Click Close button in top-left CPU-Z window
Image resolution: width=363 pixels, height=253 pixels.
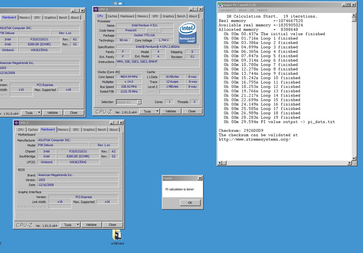click(x=74, y=113)
